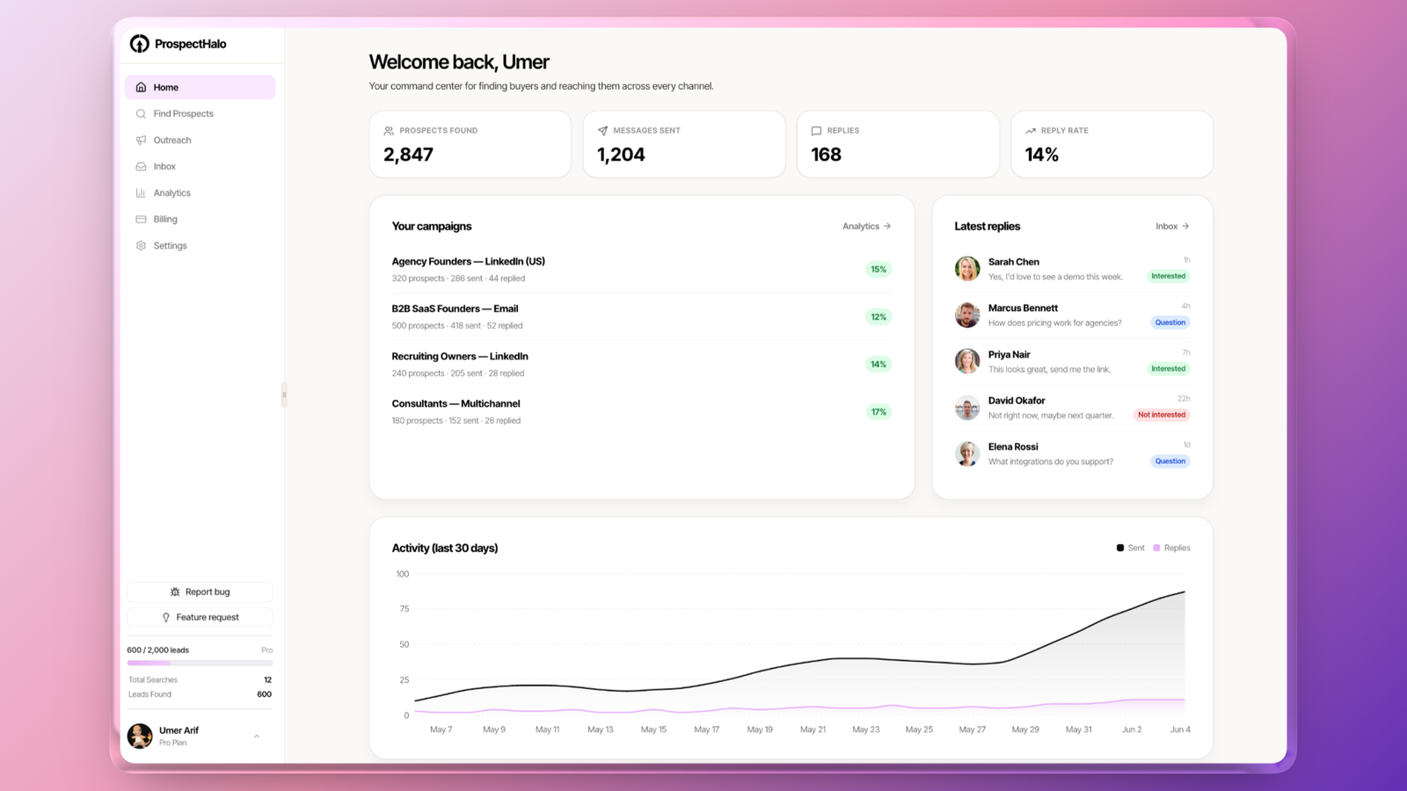Viewport: 1407px width, 791px height.
Task: Open the Consultants — Multichannel campaign
Action: [x=642, y=411]
